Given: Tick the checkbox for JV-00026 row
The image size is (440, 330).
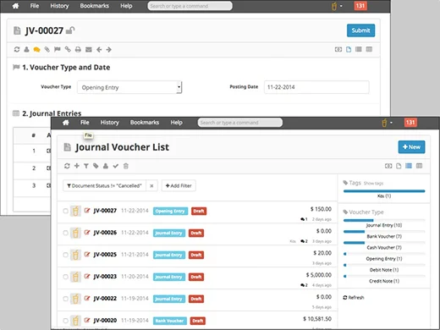Looking at the screenshot, I should point(65,233).
